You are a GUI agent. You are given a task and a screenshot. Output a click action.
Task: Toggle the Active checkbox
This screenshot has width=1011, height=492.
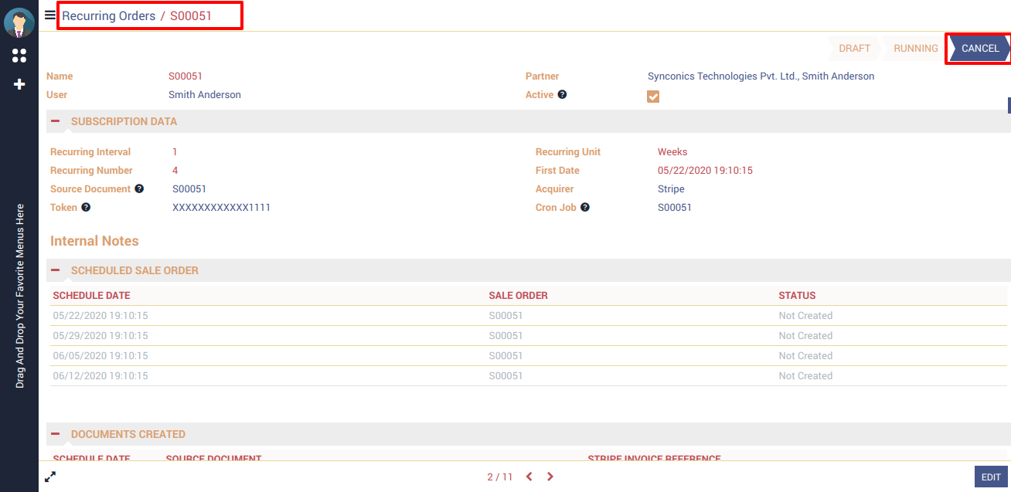pos(653,97)
